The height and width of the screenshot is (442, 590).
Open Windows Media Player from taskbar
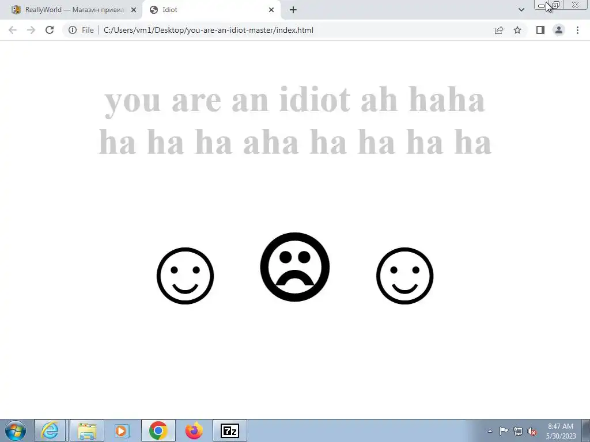click(122, 430)
